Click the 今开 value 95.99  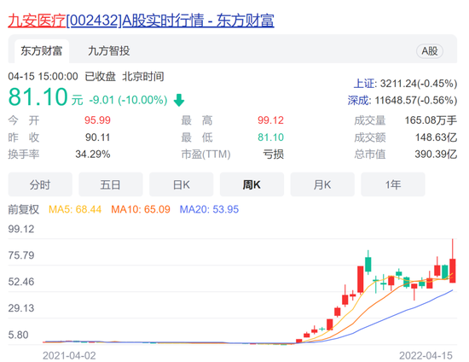point(97,120)
